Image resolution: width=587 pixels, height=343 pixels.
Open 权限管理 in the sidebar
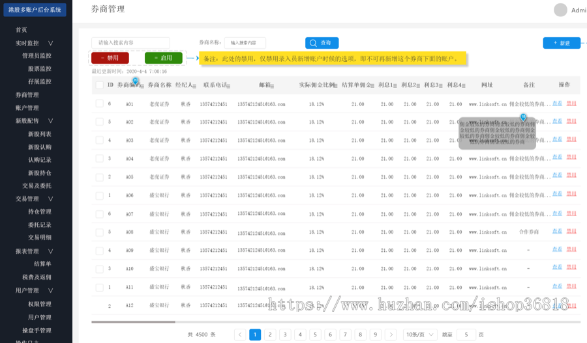pos(40,304)
